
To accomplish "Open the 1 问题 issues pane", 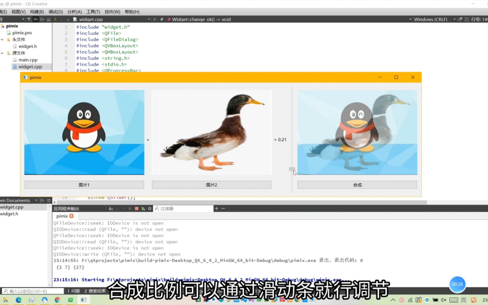I will point(73,291).
